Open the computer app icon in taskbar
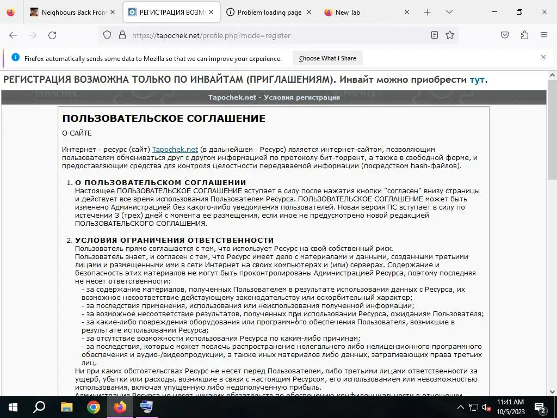557x418 pixels. pyautogui.click(x=146, y=407)
